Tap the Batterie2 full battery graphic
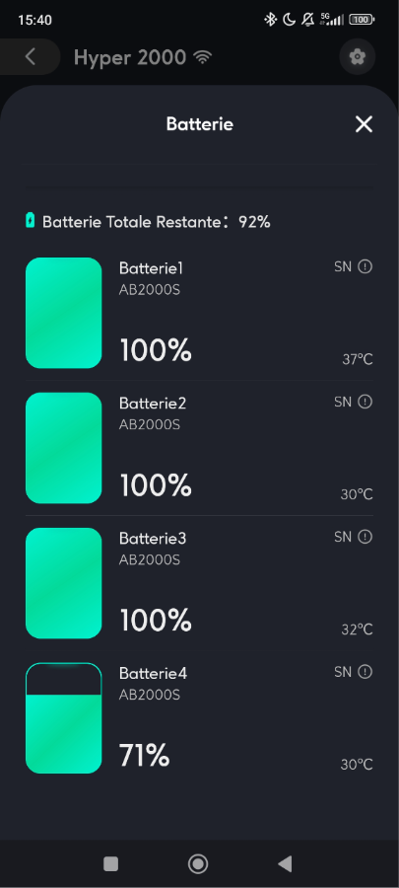The image size is (399, 888). click(x=64, y=448)
